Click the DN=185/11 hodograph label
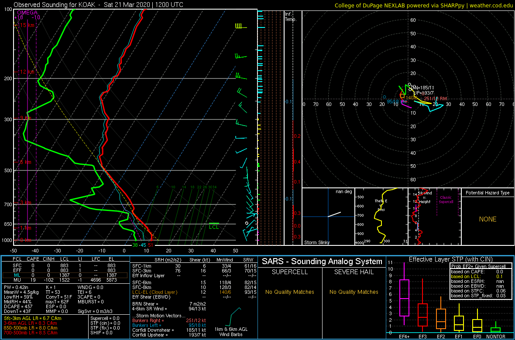This screenshot has width=515, height=340. (x=424, y=88)
